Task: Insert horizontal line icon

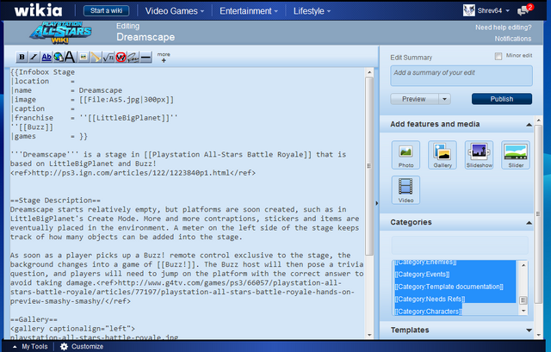Action: 145,57
